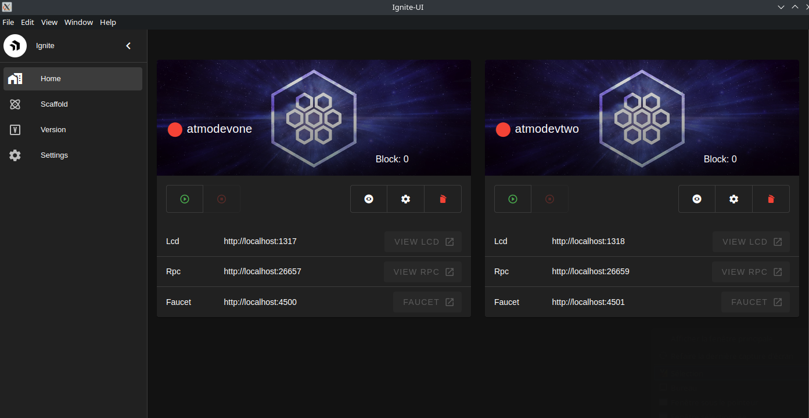Image resolution: width=809 pixels, height=418 pixels.
Task: View atmodevone chain logs with the eye icon
Action: point(368,198)
